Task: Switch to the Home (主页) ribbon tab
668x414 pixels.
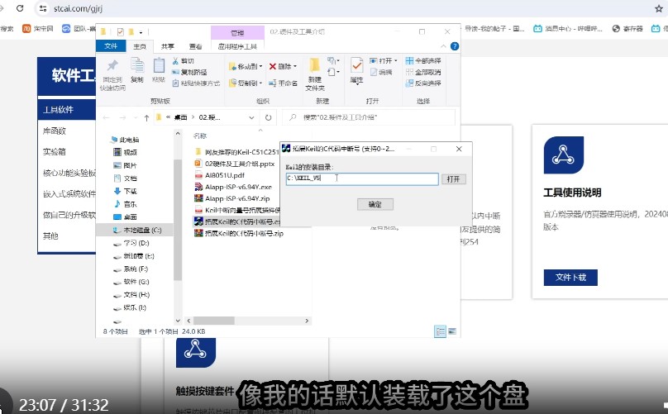Action: coord(140,46)
